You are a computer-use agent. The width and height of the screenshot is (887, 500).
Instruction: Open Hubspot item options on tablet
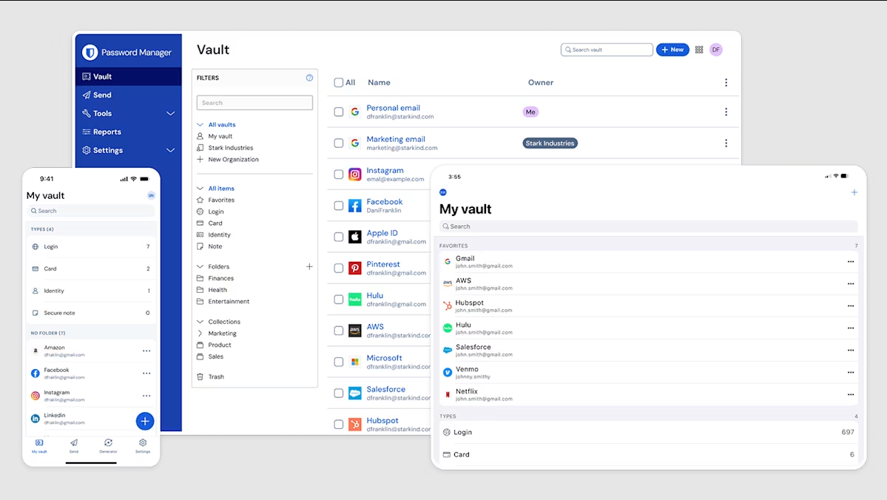[x=851, y=306]
